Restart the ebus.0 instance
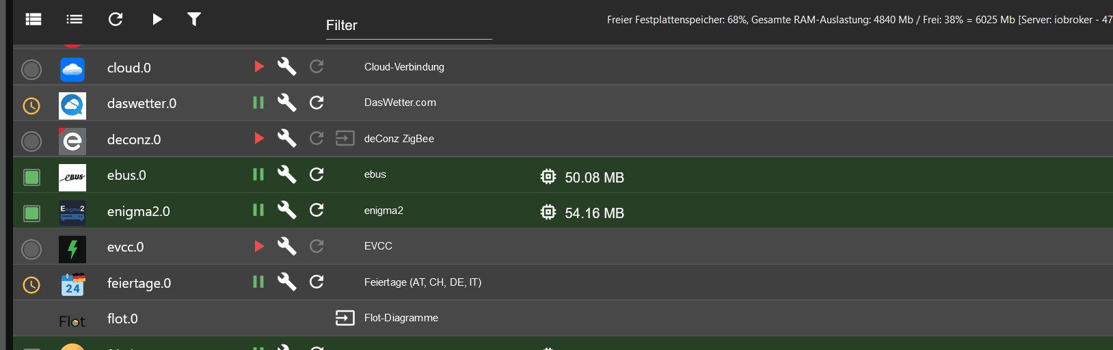The height and width of the screenshot is (350, 1113). coord(317,174)
